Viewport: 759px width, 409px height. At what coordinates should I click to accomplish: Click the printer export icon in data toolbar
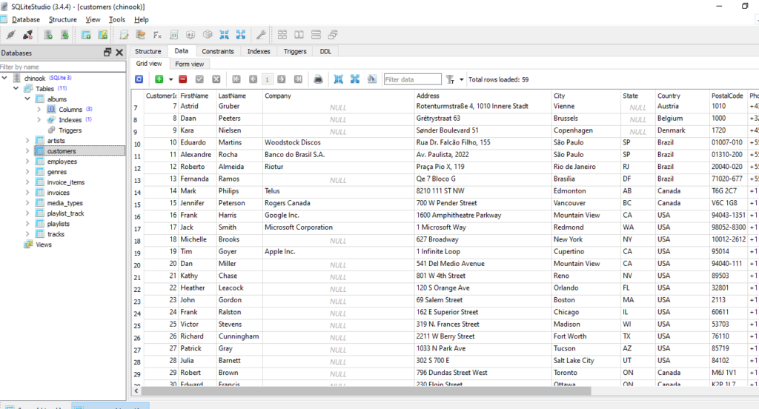tap(318, 79)
